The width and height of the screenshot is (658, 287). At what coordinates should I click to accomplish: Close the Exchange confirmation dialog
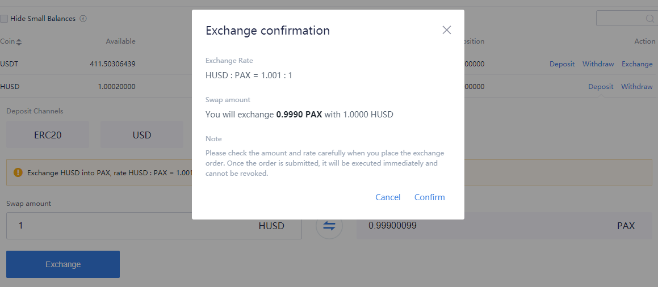click(446, 29)
